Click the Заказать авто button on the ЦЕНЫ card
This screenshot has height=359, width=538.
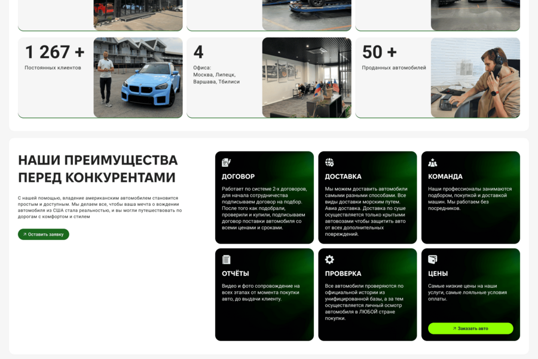click(470, 328)
